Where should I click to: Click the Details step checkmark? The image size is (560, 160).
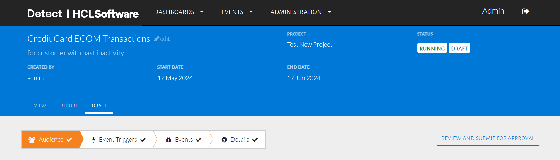coord(255,140)
